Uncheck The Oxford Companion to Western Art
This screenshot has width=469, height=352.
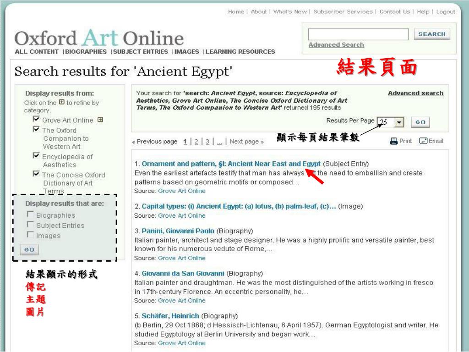pos(36,129)
